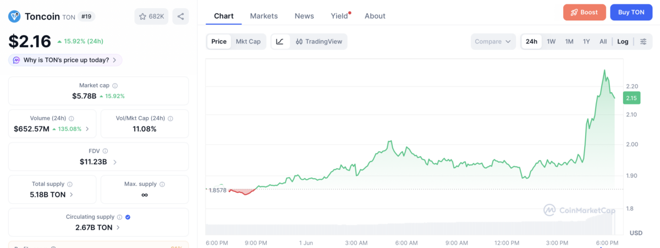The height and width of the screenshot is (248, 660).
Task: Select the 1M time range
Action: pyautogui.click(x=569, y=41)
